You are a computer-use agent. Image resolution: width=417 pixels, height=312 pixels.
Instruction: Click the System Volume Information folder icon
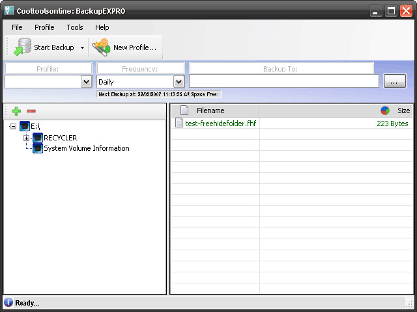click(38, 148)
